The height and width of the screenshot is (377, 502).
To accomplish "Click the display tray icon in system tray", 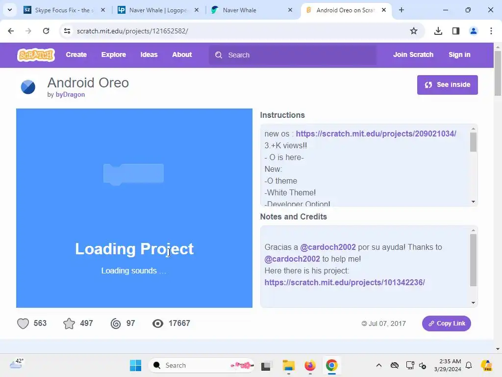I will point(410,365).
